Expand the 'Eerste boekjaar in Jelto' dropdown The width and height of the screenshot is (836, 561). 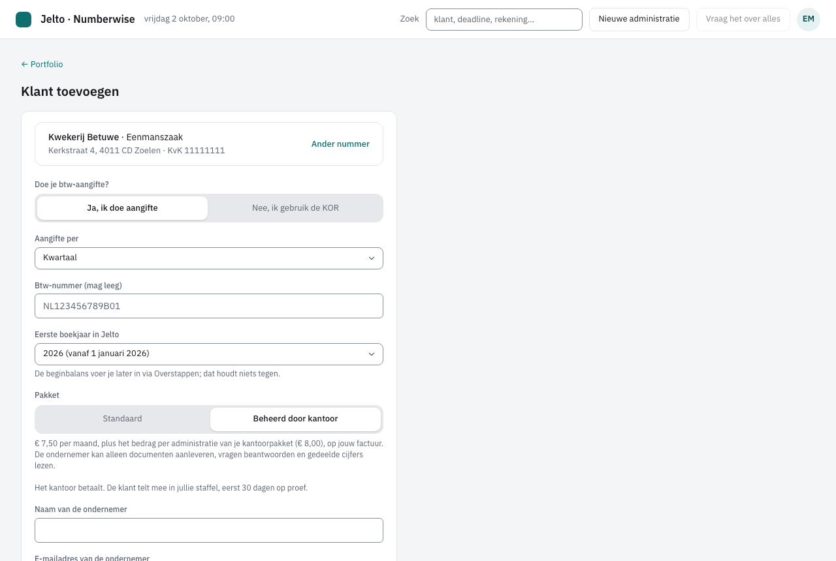[x=209, y=354]
